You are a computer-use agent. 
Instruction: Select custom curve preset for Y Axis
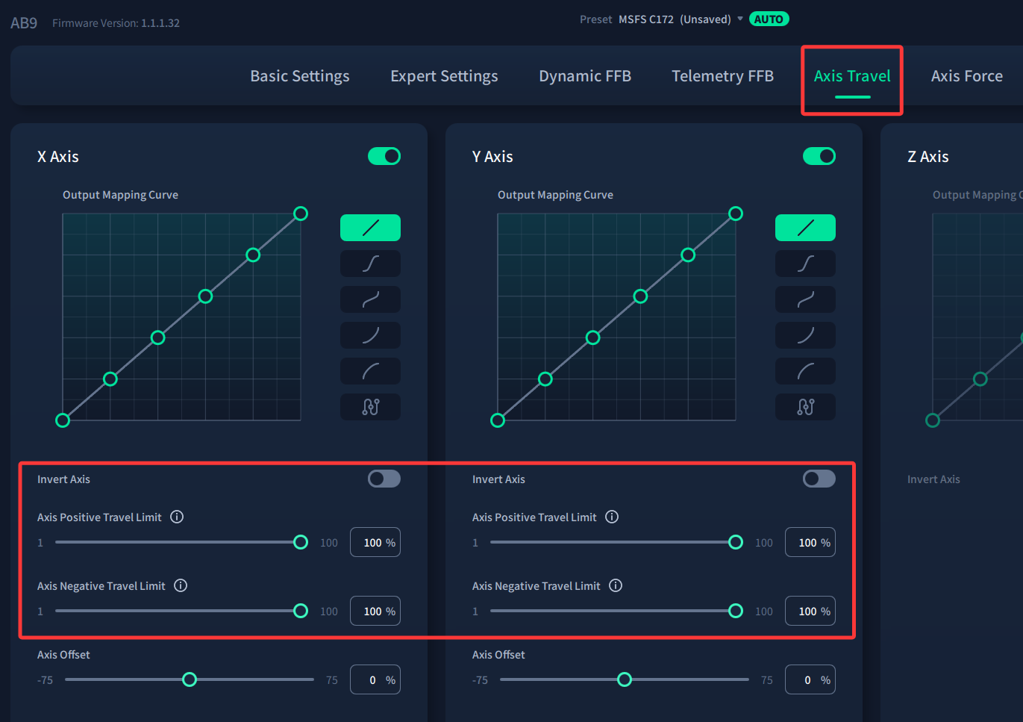point(805,407)
